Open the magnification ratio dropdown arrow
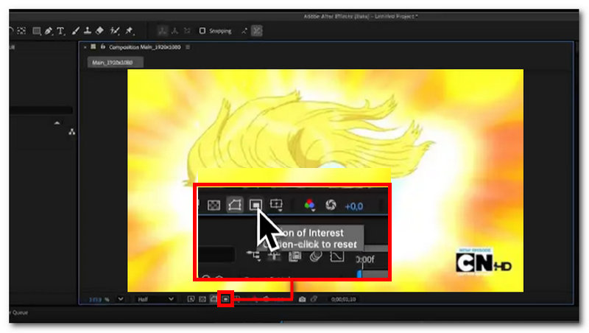 121,299
